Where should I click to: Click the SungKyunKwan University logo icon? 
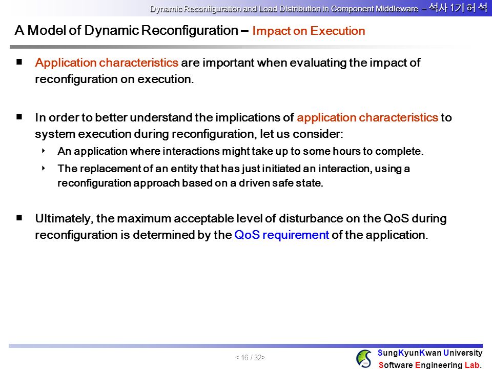tap(364, 359)
